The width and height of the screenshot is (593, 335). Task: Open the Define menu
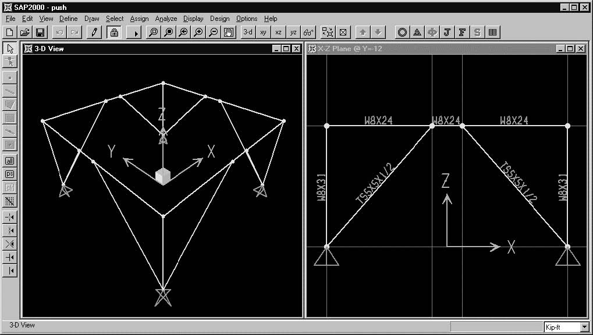(x=68, y=19)
